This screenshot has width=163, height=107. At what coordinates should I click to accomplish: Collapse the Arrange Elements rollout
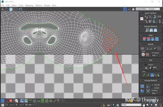pyautogui.click(x=141, y=81)
